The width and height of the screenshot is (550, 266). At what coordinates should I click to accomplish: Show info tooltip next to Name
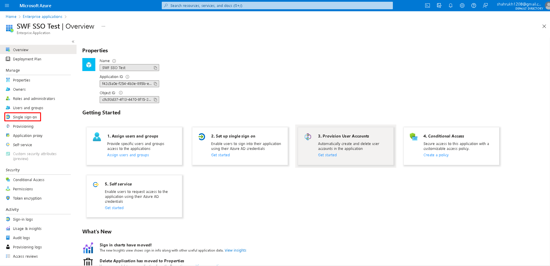tap(114, 61)
